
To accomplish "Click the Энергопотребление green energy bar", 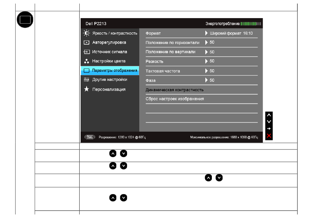I will [x=251, y=24].
